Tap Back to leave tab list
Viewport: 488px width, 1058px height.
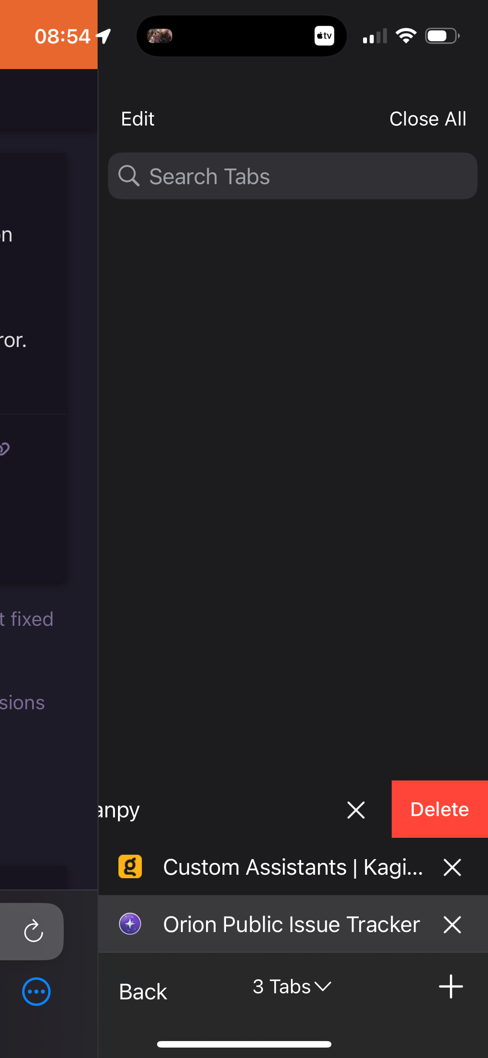[x=143, y=992]
